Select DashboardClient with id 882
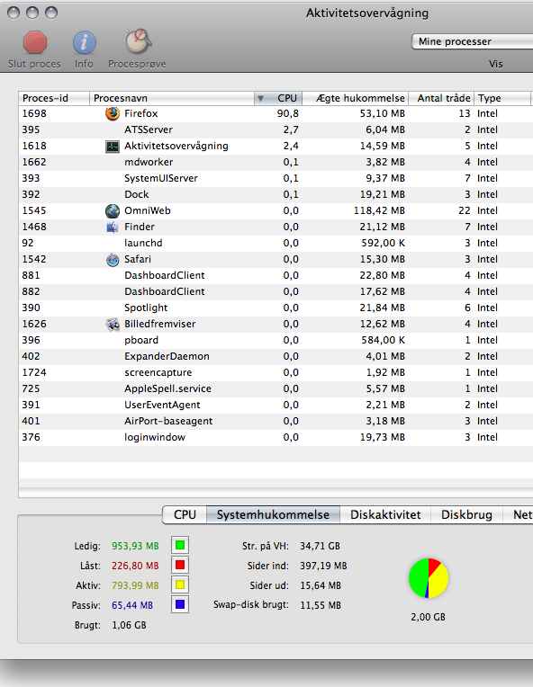The image size is (533, 687). click(x=276, y=292)
